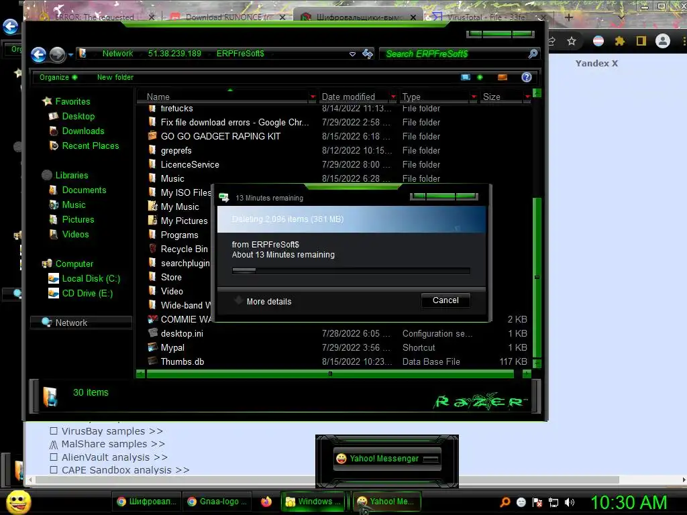Toggle the browser side panel icon
Viewport: 687px width, 515px height.
tap(641, 41)
